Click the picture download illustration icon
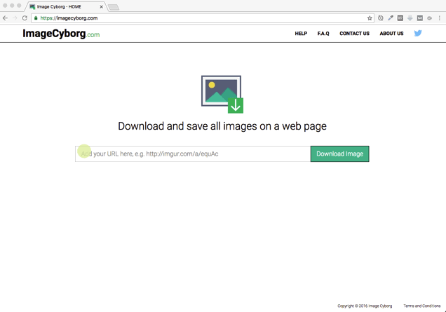This screenshot has width=446, height=312. coord(222,94)
